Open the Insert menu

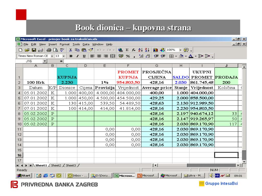[x=53, y=44]
